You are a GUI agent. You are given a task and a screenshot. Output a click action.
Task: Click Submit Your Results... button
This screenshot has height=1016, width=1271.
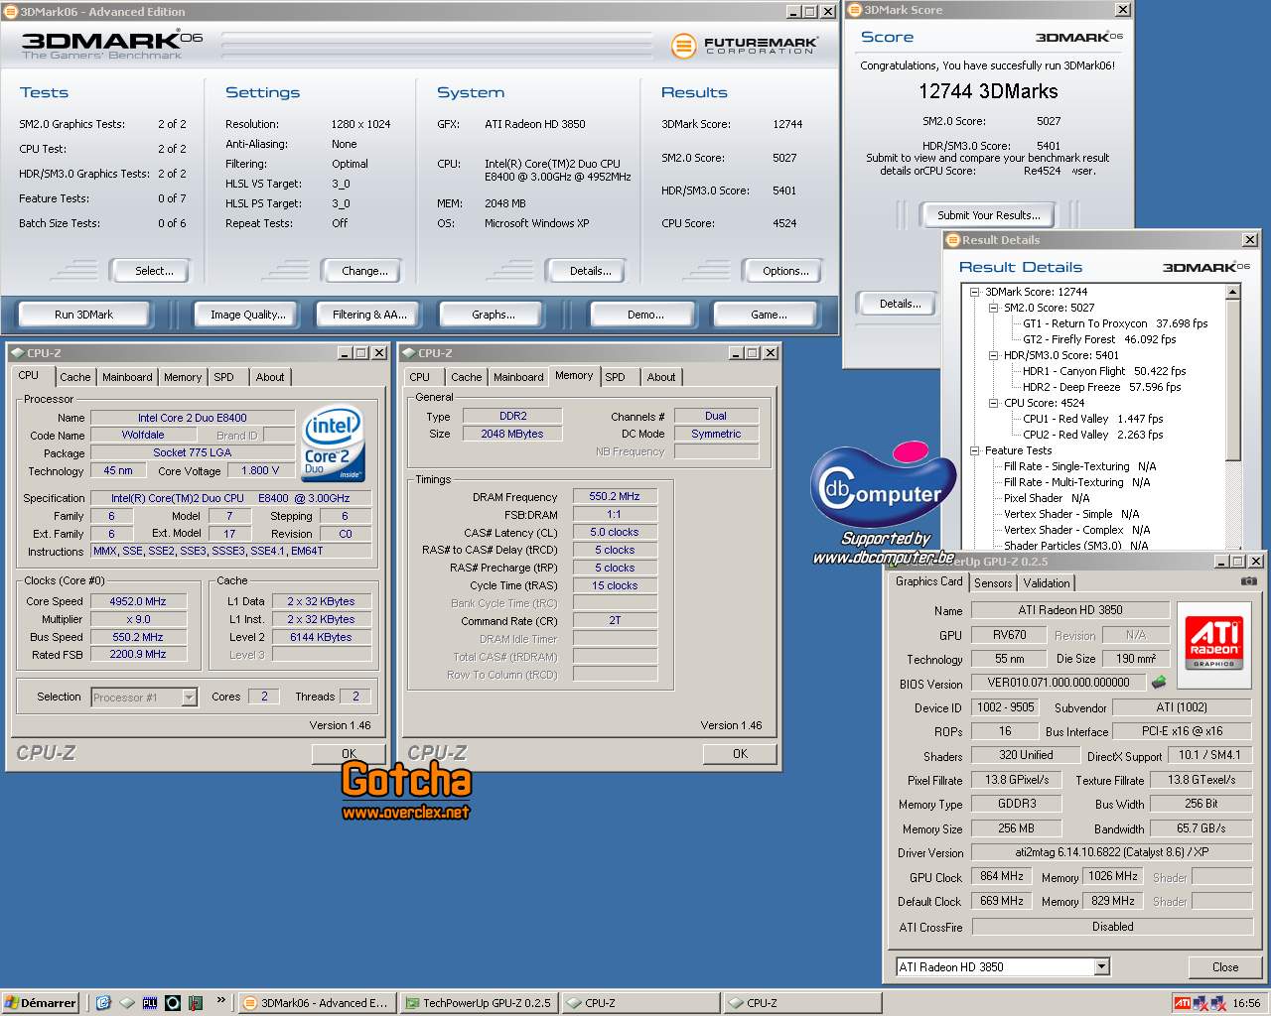(989, 215)
